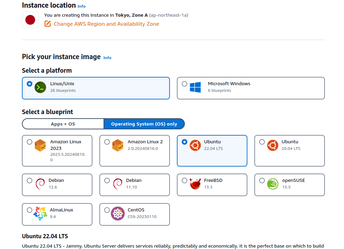Viewport: 344px width, 249px height.
Task: Click the AlmaLinux label text
Action: click(62, 210)
